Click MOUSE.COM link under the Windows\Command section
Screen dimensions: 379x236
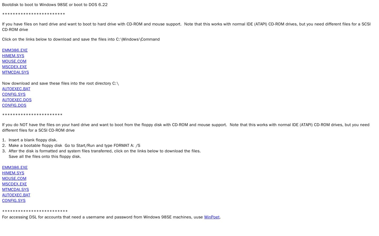(14, 61)
